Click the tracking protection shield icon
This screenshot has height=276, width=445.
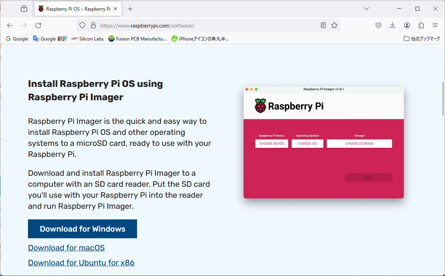pyautogui.click(x=82, y=25)
